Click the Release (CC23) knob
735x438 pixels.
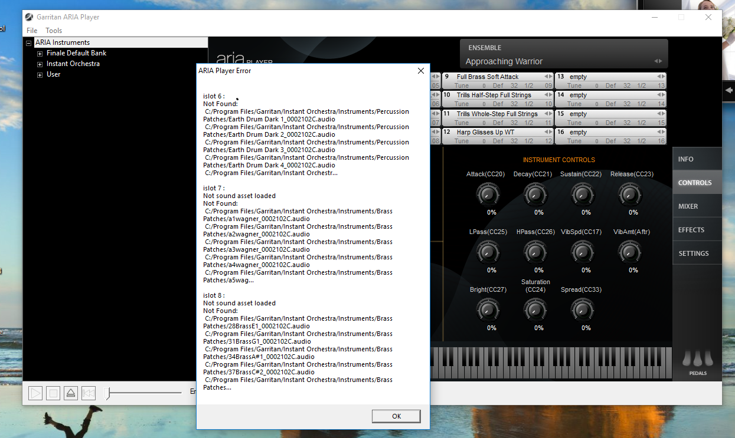point(629,194)
